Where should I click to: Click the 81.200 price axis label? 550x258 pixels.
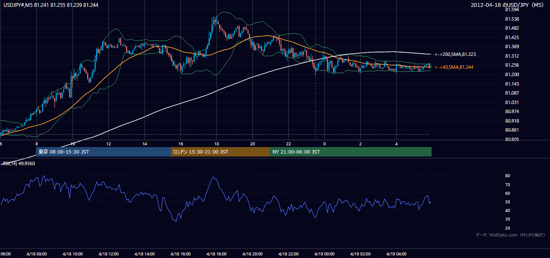point(512,74)
